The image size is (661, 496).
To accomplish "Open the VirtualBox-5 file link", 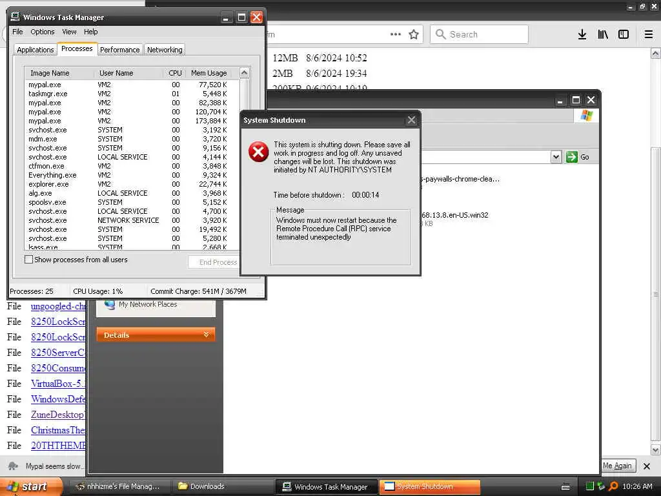I will pos(57,384).
